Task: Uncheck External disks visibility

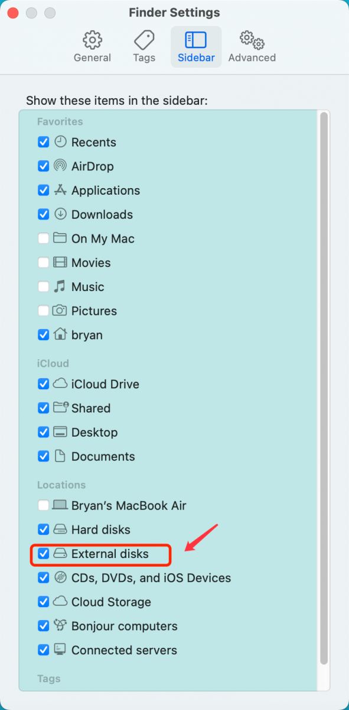Action: point(43,554)
